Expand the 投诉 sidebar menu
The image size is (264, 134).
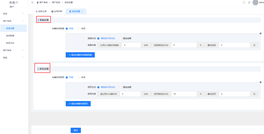[14, 13]
